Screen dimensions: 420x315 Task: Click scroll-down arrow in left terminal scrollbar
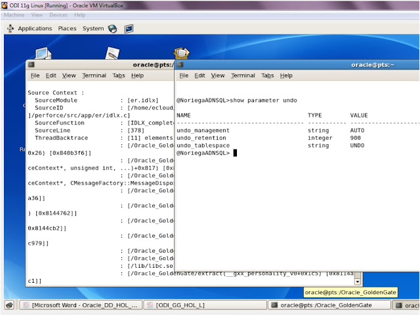pos(357,282)
